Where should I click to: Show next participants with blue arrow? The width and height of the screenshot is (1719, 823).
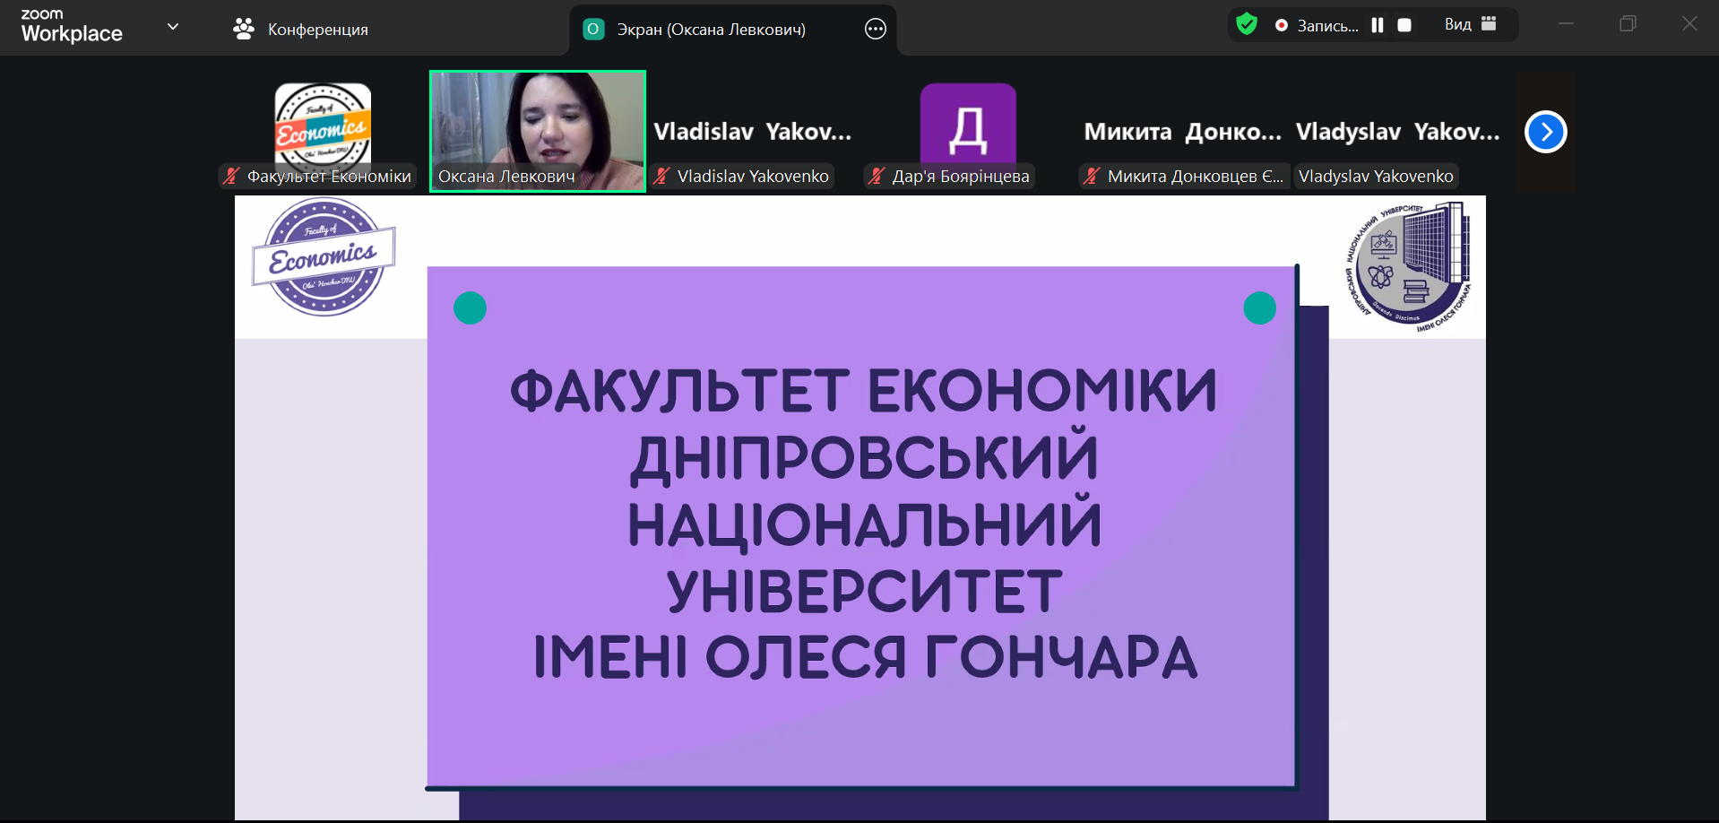tap(1545, 132)
